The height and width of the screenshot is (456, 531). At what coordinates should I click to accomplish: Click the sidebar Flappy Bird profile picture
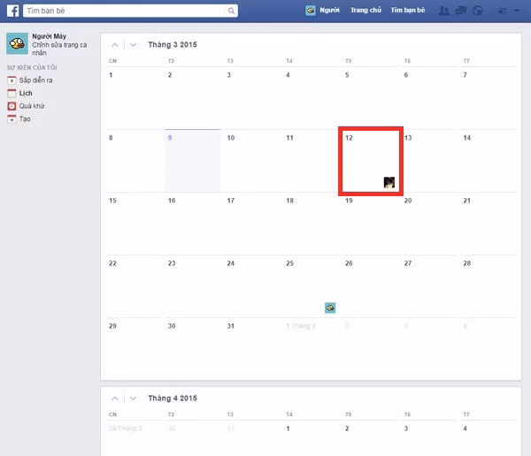(x=18, y=43)
